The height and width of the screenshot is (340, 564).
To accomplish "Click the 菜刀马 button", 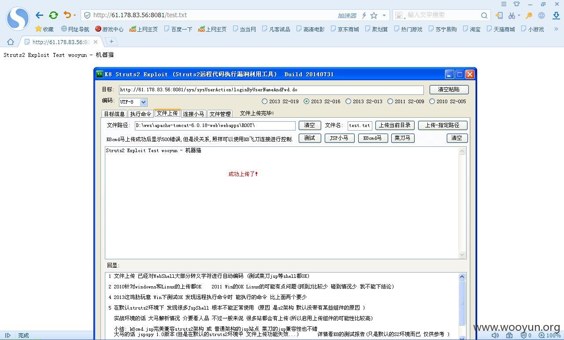I will point(403,138).
